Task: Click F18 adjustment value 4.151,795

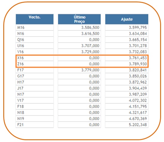Action: [138, 106]
